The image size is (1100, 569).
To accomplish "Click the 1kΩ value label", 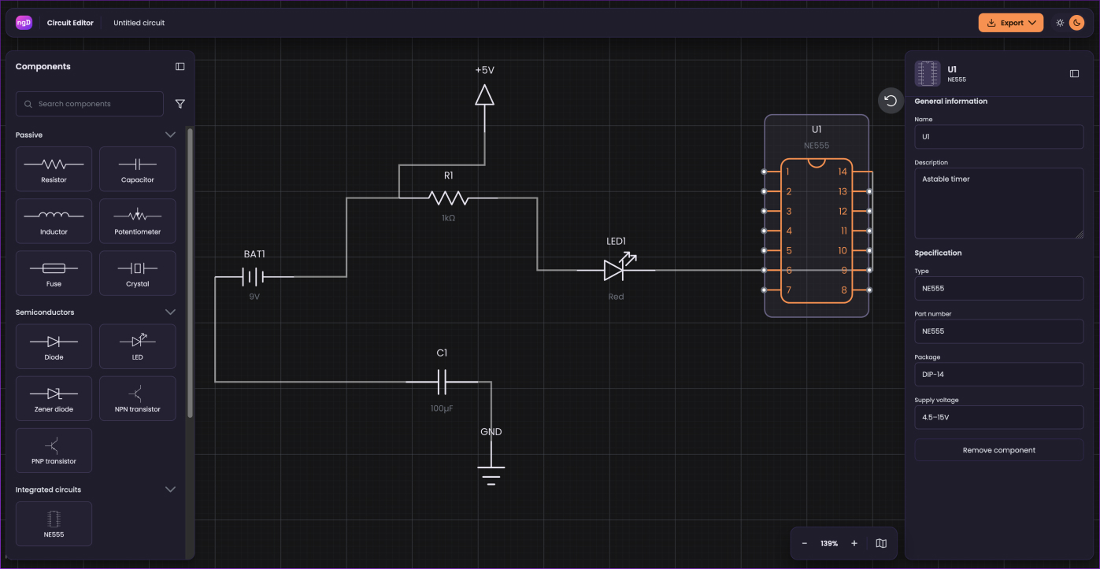I will coord(448,217).
